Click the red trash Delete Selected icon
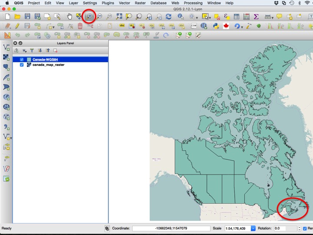The height and width of the screenshot is (235, 313). [x=80, y=26]
